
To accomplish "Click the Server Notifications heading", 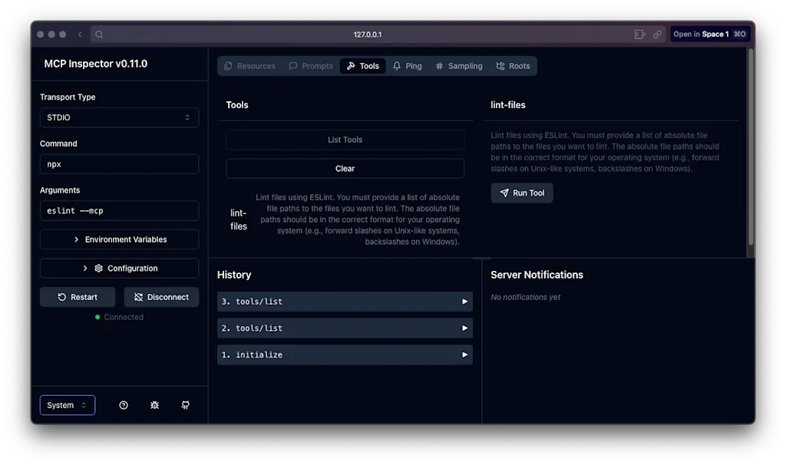I will pyautogui.click(x=537, y=275).
